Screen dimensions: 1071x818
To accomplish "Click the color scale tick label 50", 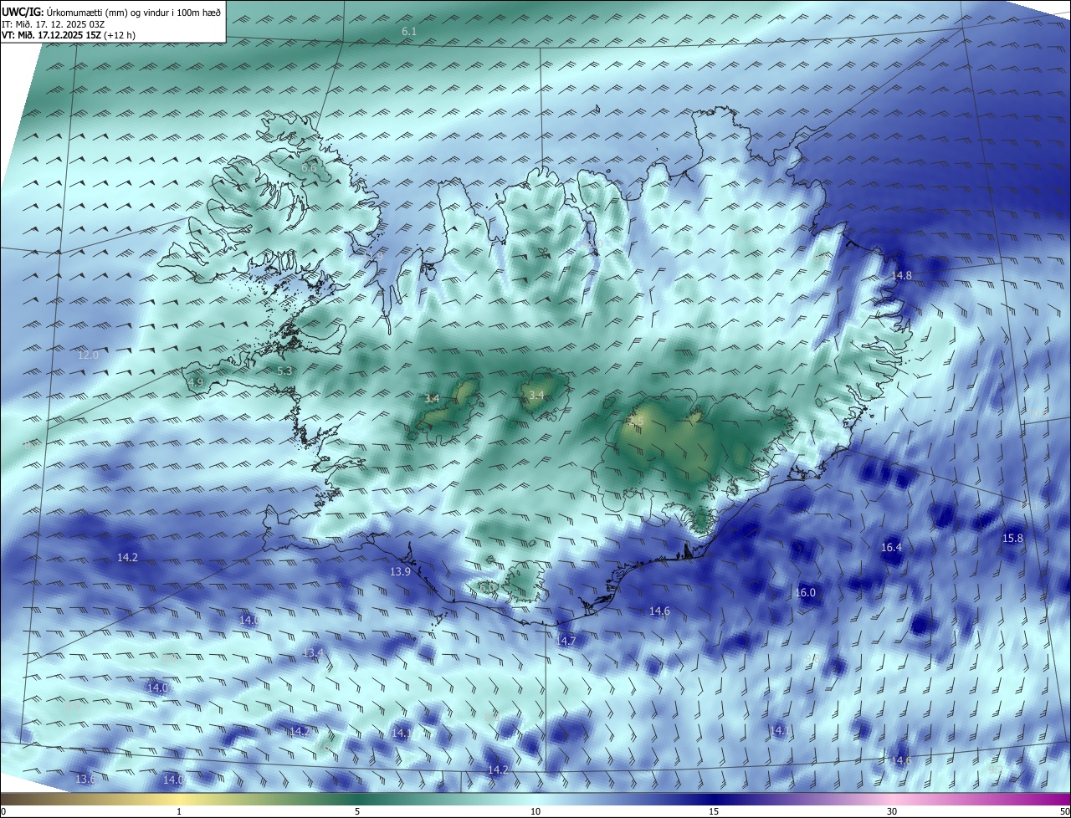I will (x=1064, y=811).
